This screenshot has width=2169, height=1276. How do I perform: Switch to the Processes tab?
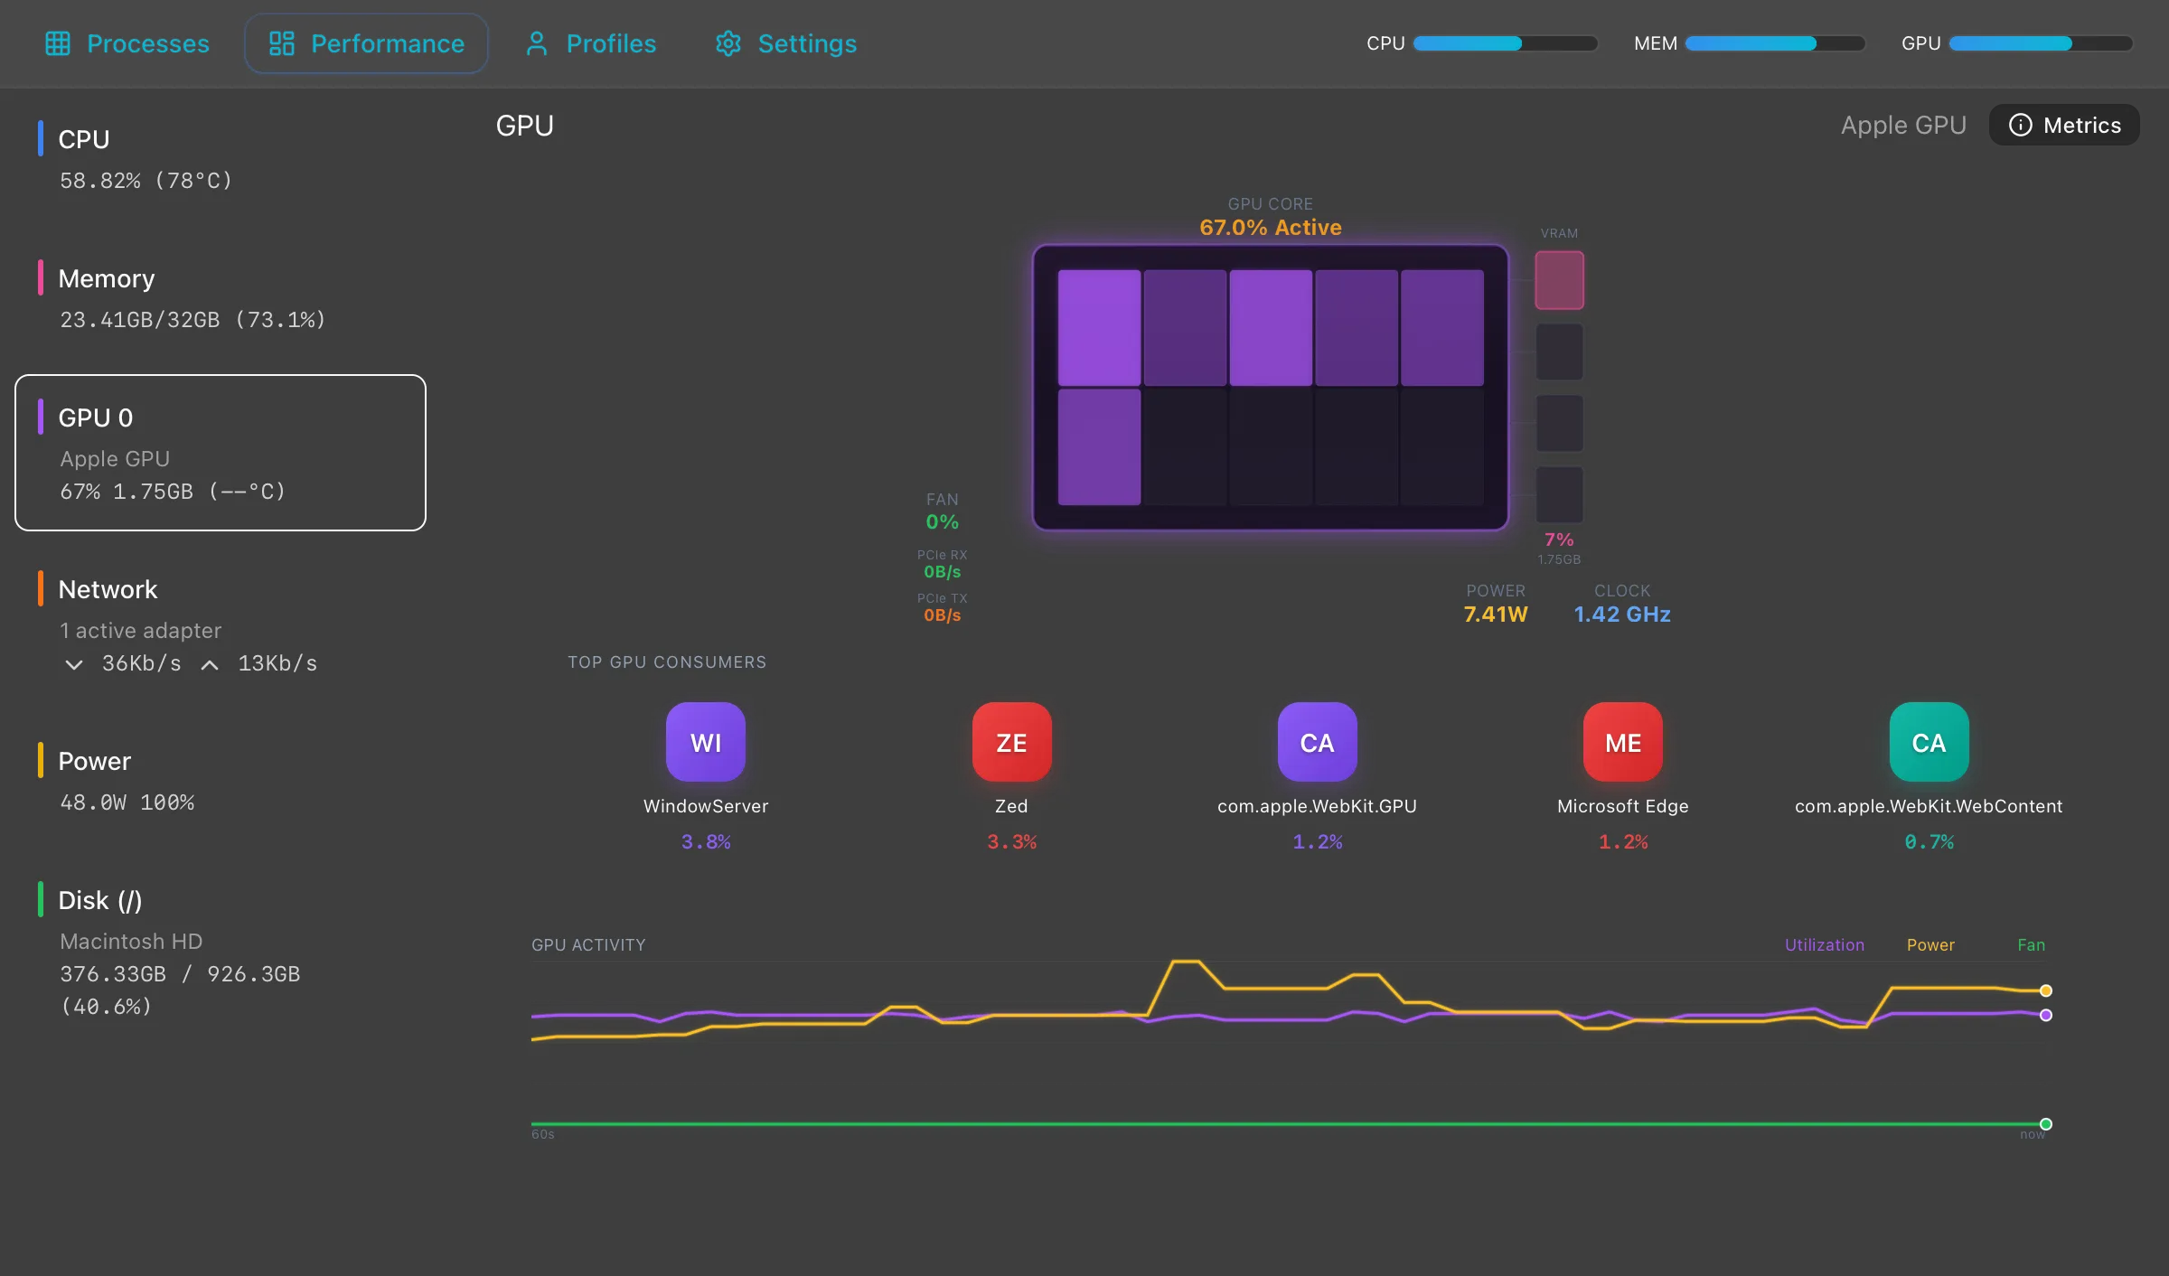click(127, 42)
